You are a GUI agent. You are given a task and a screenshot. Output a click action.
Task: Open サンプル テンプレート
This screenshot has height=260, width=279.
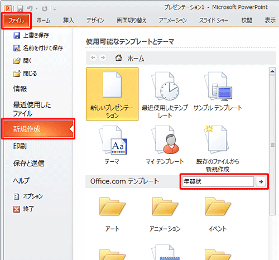[218, 92]
